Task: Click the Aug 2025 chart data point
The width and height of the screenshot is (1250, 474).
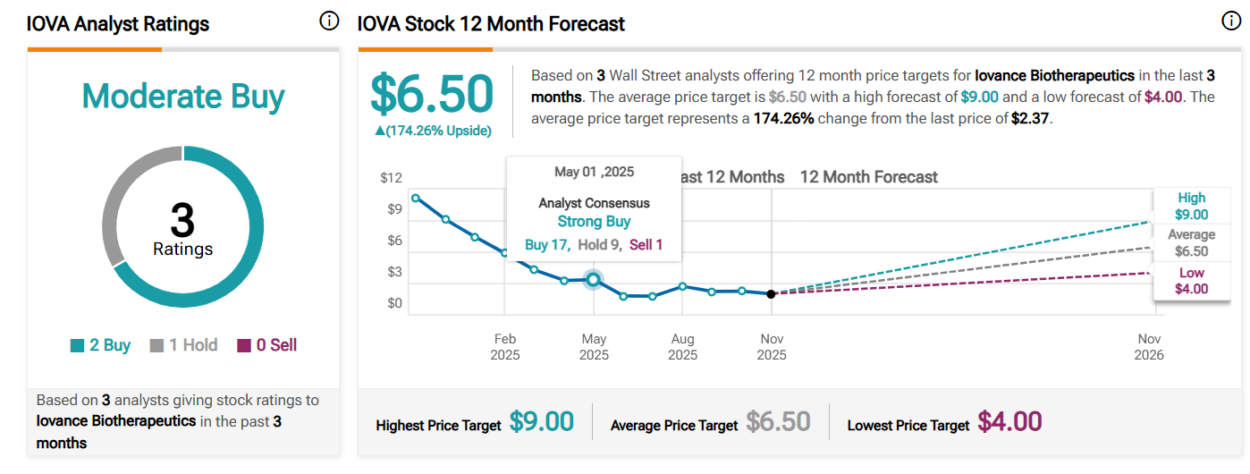Action: tap(682, 286)
